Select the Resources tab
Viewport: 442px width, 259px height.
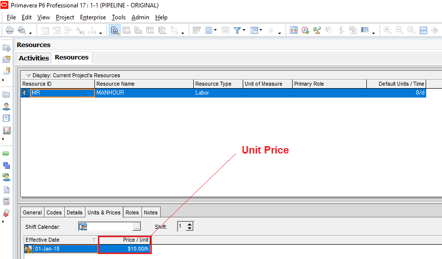[x=72, y=57]
